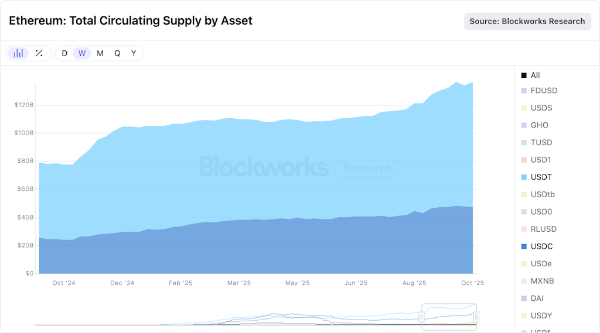Click the USDS color swatch
The image size is (600, 333).
[x=524, y=108]
